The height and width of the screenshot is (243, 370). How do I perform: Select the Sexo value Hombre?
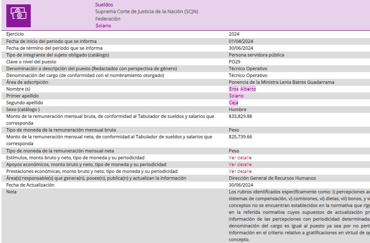[x=237, y=110]
